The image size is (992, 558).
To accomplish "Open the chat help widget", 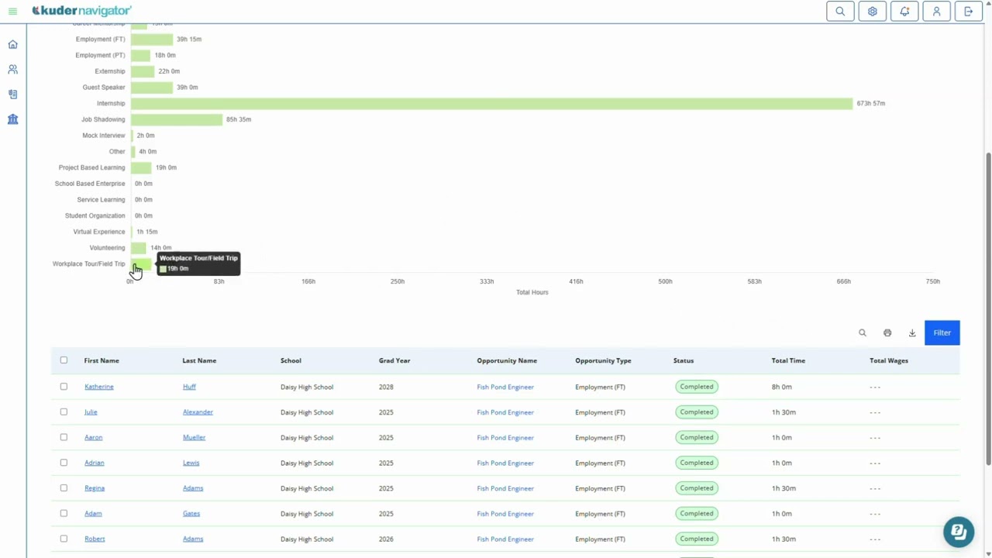I will 959,532.
